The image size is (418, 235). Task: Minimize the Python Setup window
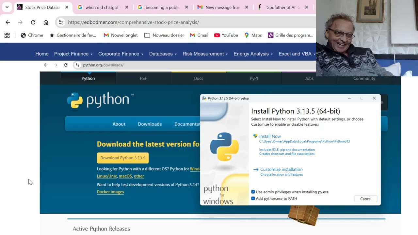[349, 98]
